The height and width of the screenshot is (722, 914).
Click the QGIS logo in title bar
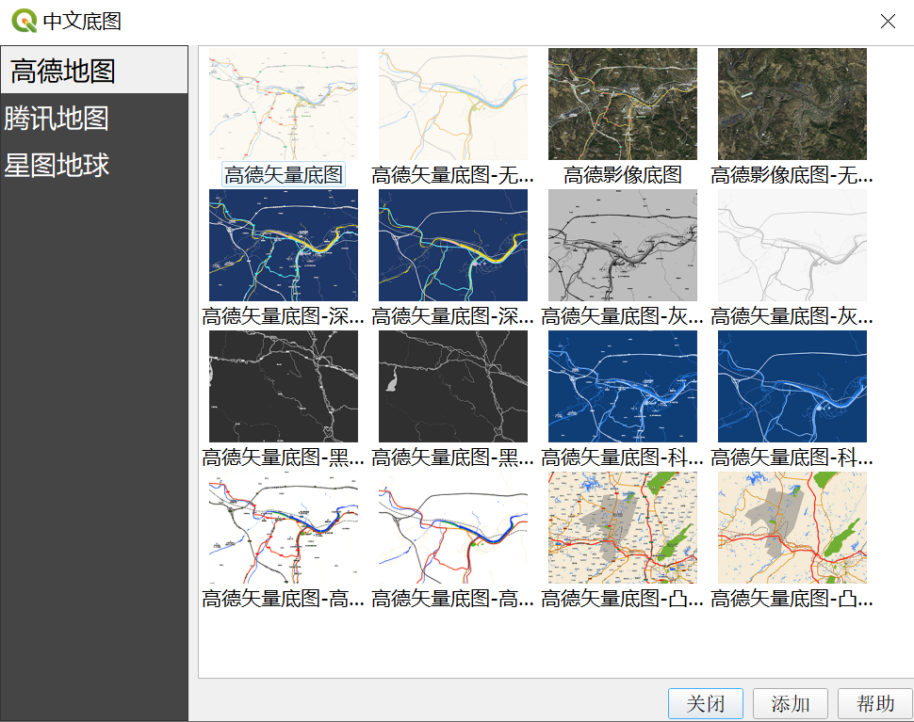24,21
